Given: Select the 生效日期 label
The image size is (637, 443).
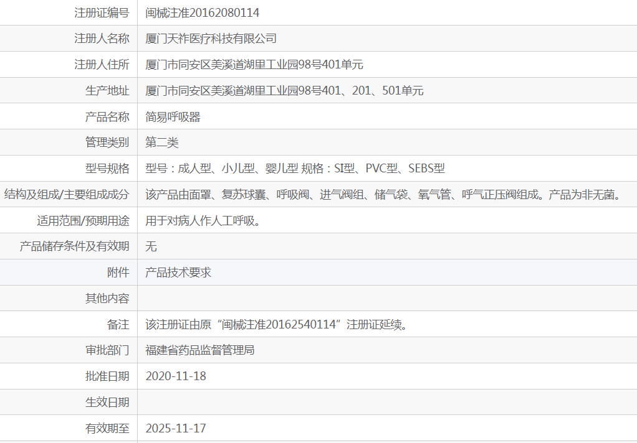Looking at the screenshot, I should pos(107,402).
